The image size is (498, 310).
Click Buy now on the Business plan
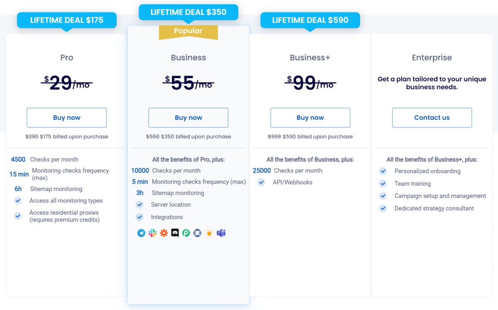[x=188, y=117]
